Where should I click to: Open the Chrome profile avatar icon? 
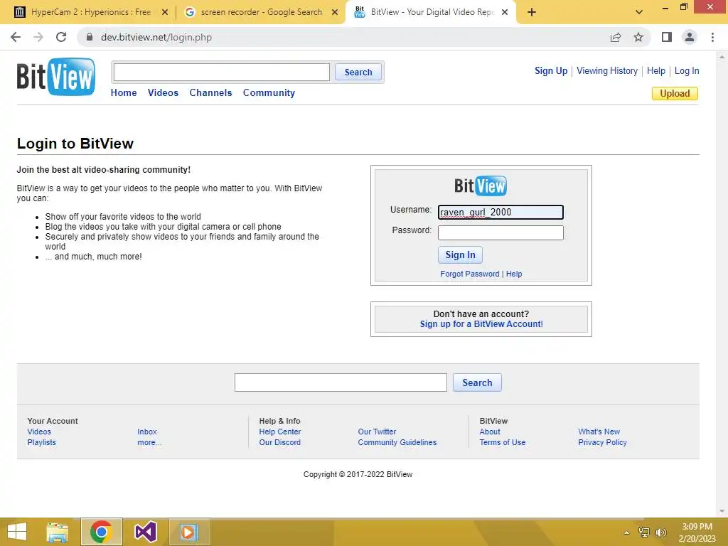point(690,37)
